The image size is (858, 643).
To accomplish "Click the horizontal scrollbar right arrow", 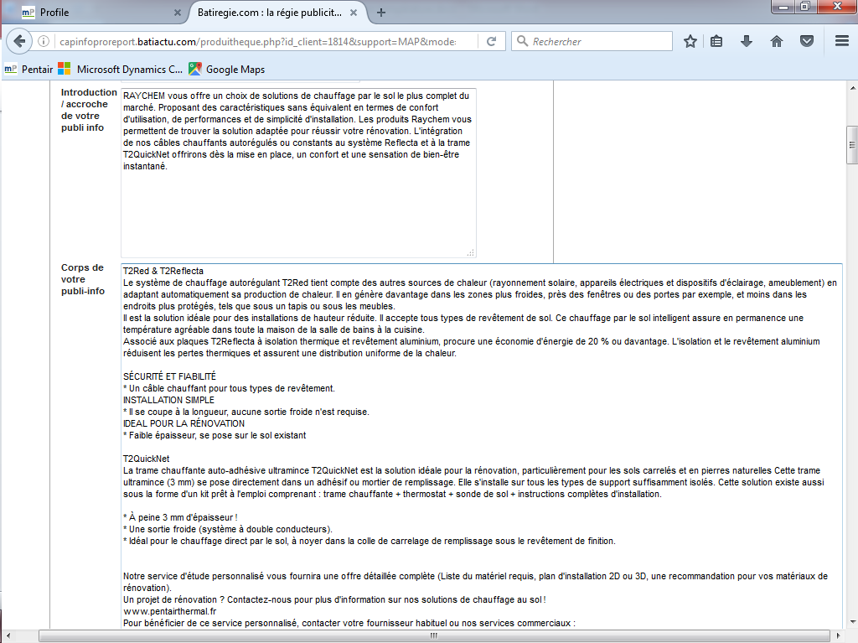I will click(x=838, y=636).
